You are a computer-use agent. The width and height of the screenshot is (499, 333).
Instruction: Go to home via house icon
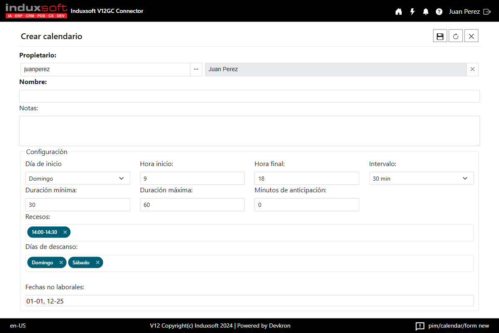tap(398, 12)
